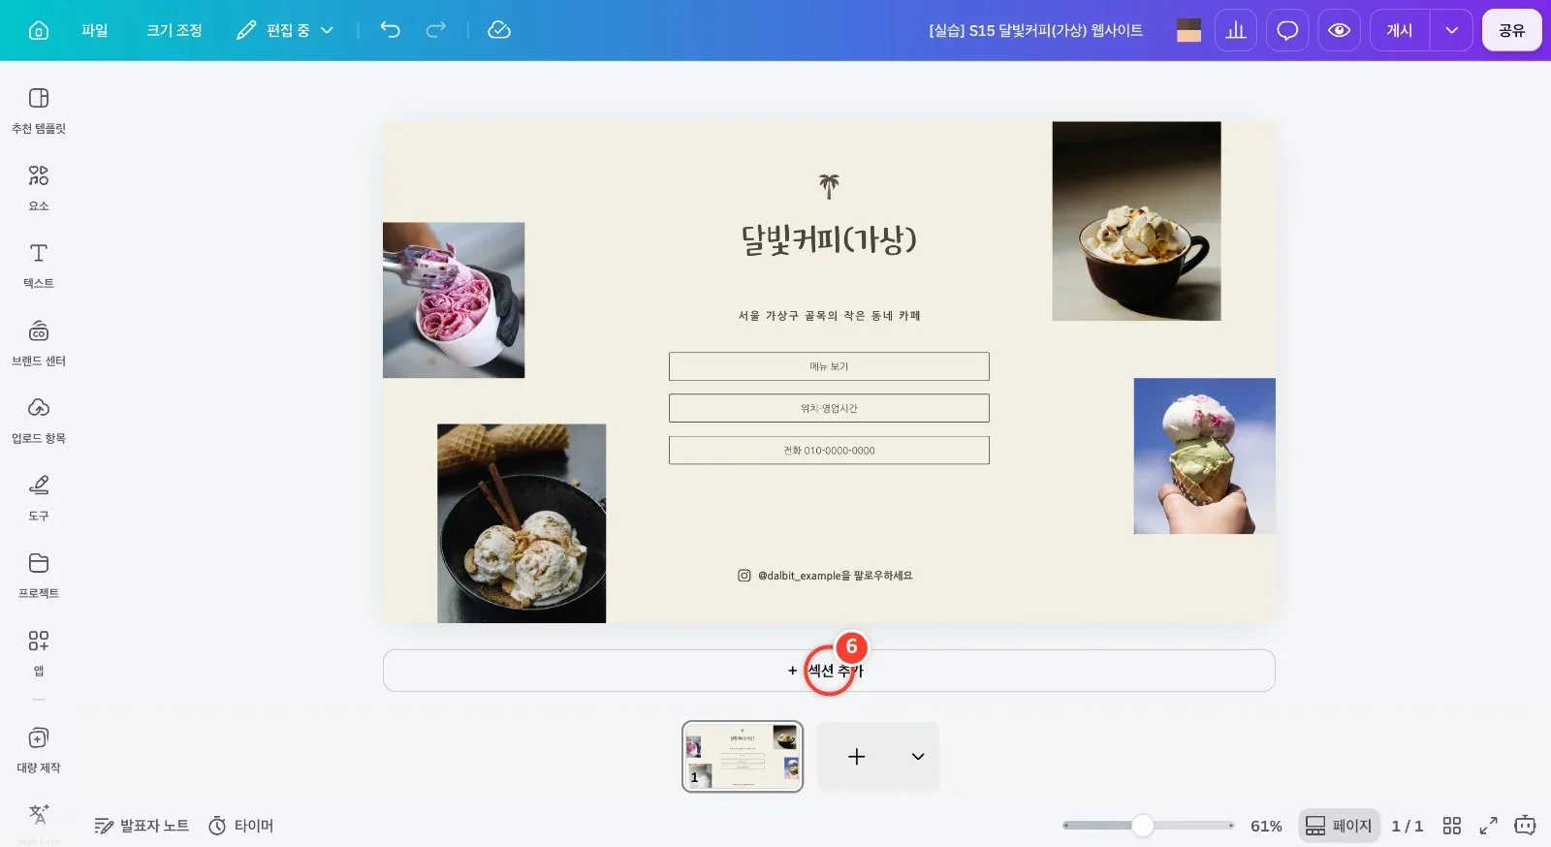The width and height of the screenshot is (1551, 847).
Task: Open the 앱 apps panel
Action: click(x=39, y=653)
